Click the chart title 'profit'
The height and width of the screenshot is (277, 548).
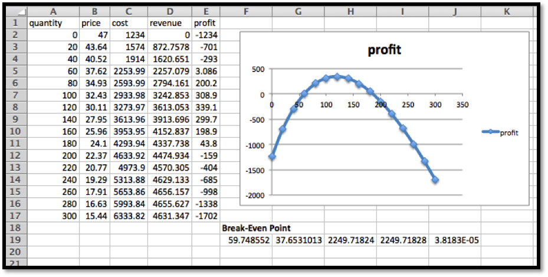coord(384,50)
